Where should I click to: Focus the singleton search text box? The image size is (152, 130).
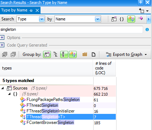[x=71, y=29]
